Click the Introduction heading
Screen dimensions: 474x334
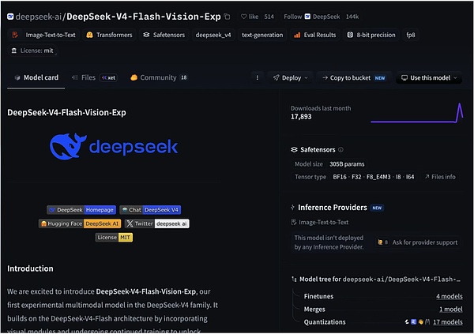30,268
